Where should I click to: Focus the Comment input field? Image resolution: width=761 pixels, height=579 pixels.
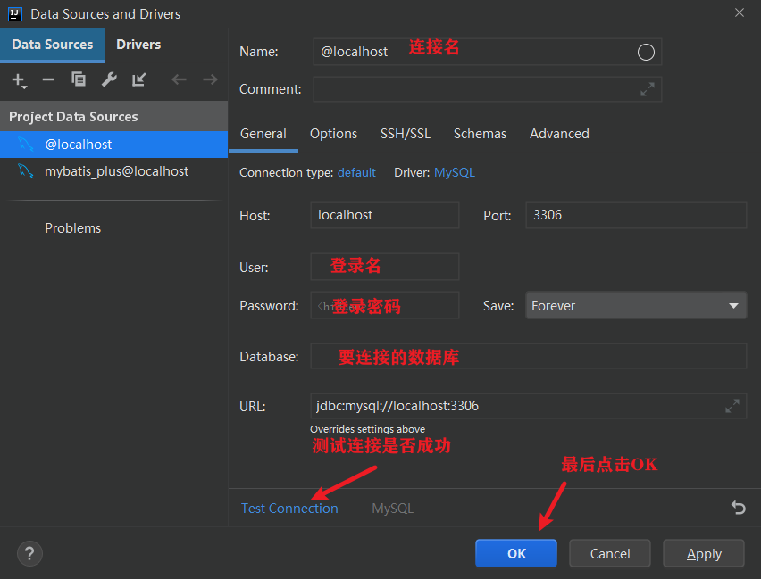[488, 89]
